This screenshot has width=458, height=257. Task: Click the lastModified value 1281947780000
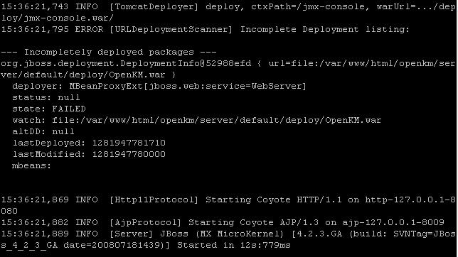click(x=129, y=154)
